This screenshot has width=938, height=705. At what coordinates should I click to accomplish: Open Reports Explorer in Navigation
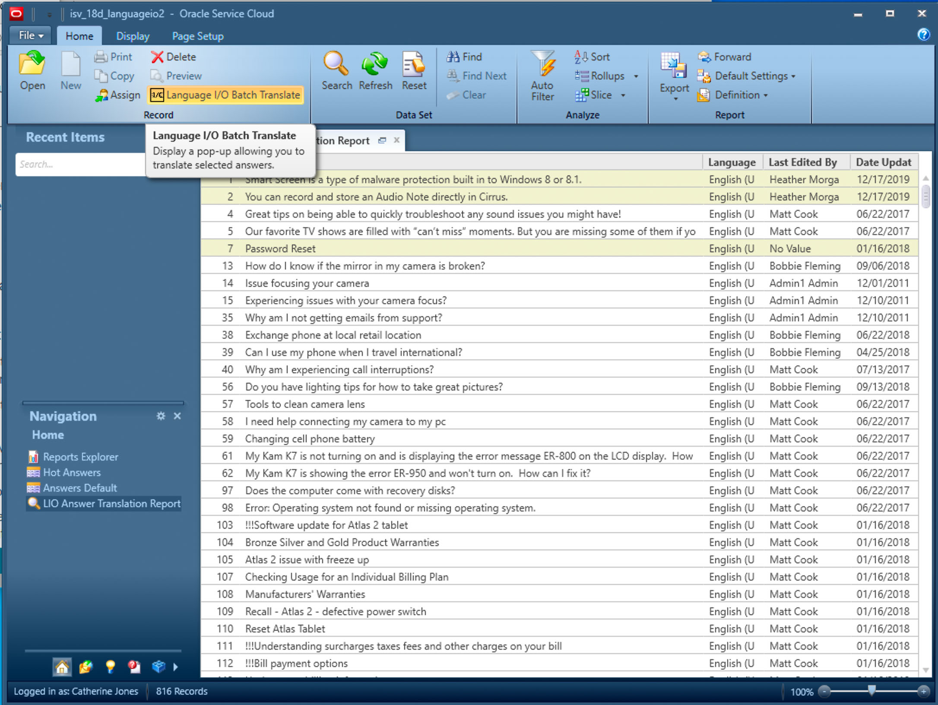tap(80, 457)
